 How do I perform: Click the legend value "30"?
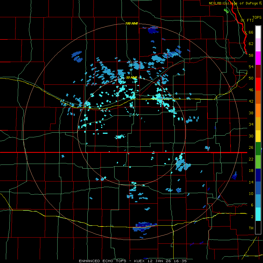click(x=251, y=136)
